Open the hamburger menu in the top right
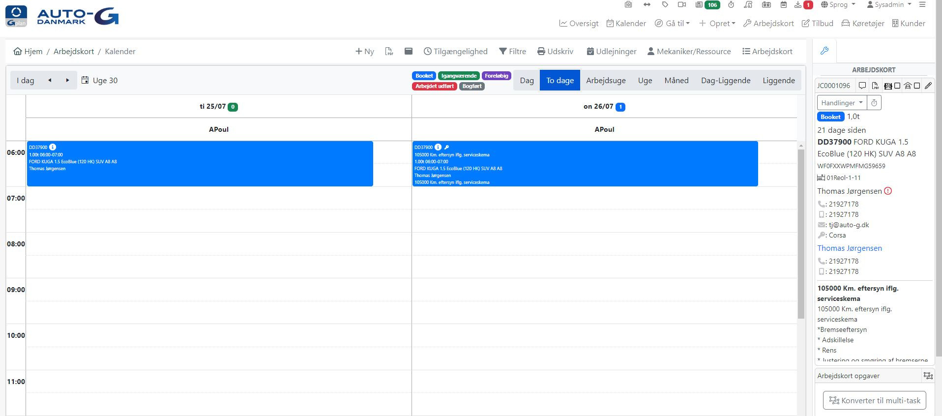This screenshot has height=416, width=942. pyautogui.click(x=922, y=5)
